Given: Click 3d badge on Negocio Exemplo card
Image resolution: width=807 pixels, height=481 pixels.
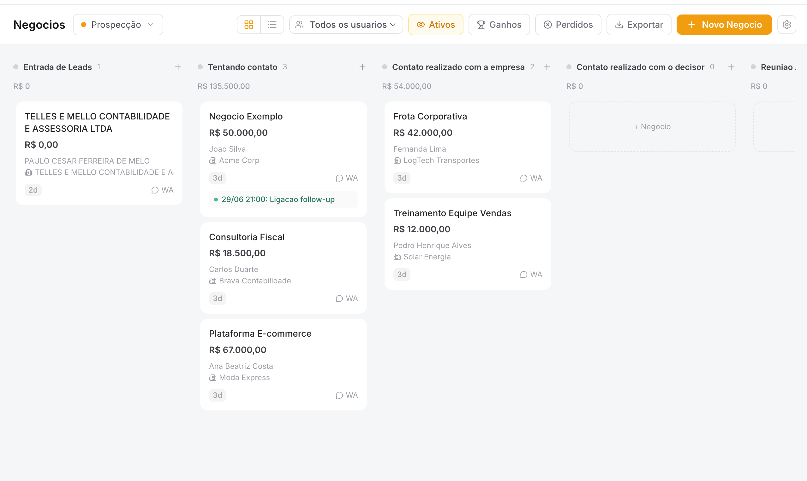Looking at the screenshot, I should click(x=218, y=178).
